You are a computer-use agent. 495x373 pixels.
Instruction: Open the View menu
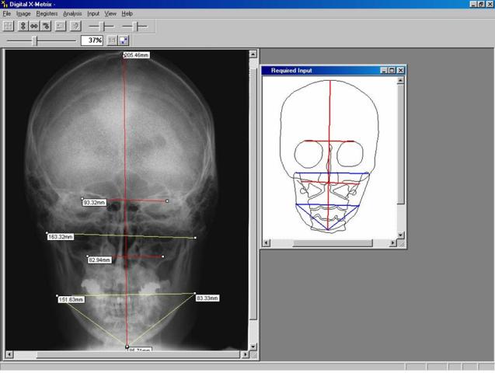pyautogui.click(x=110, y=13)
